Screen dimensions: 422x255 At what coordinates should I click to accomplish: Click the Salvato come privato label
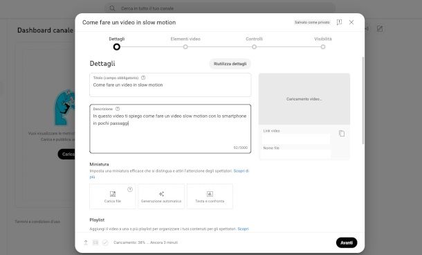[x=312, y=22]
